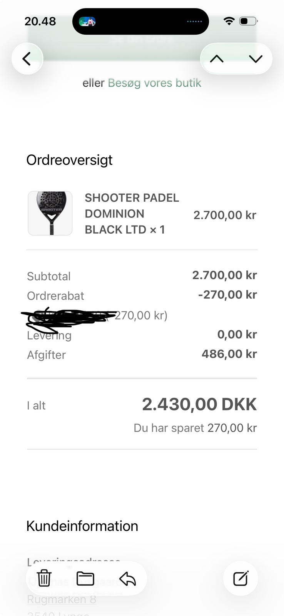Tap the Rugmarken 8 address link
The width and height of the screenshot is (284, 616).
pyautogui.click(x=62, y=599)
